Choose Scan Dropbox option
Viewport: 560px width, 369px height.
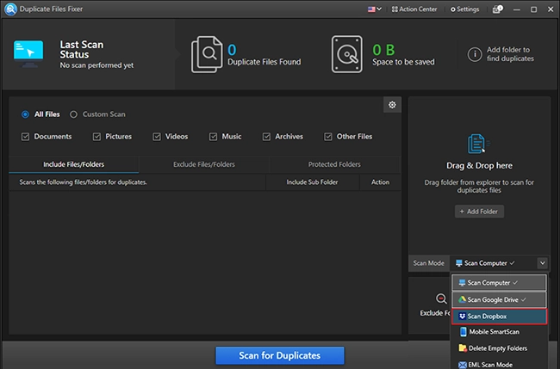click(x=499, y=317)
